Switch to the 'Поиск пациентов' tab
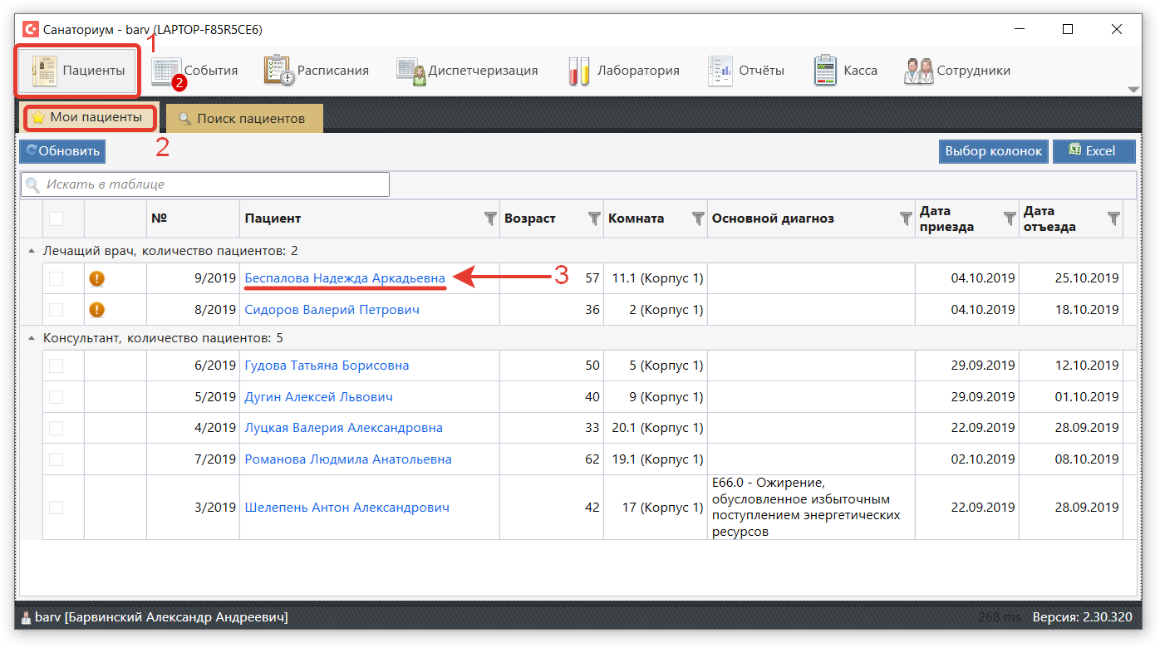Viewport: 1160px width, 648px height. coord(243,119)
